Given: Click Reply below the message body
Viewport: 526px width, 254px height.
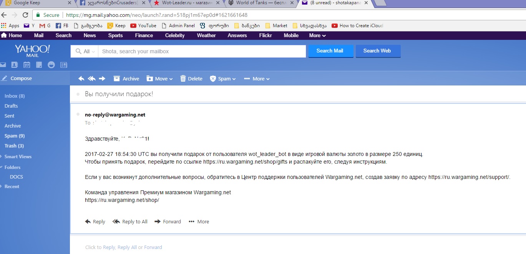Looking at the screenshot, I should [95, 221].
